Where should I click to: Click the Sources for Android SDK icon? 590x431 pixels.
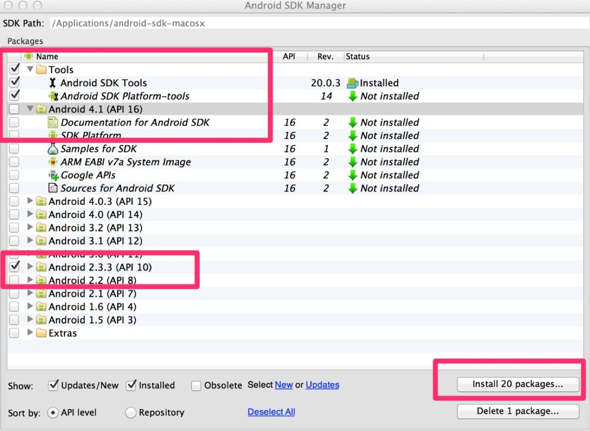coord(53,188)
